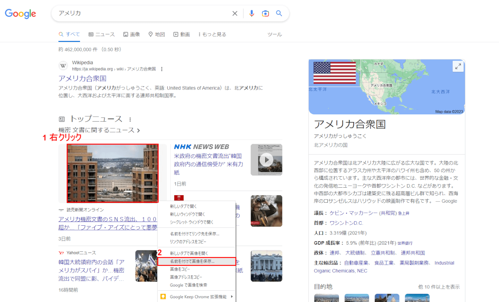Open the ツール options
This screenshot has height=302, width=499.
(274, 34)
